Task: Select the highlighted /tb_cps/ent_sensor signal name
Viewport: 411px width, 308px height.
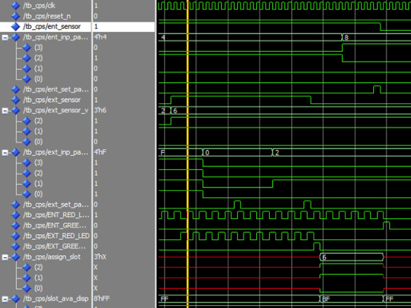Action: [51, 27]
